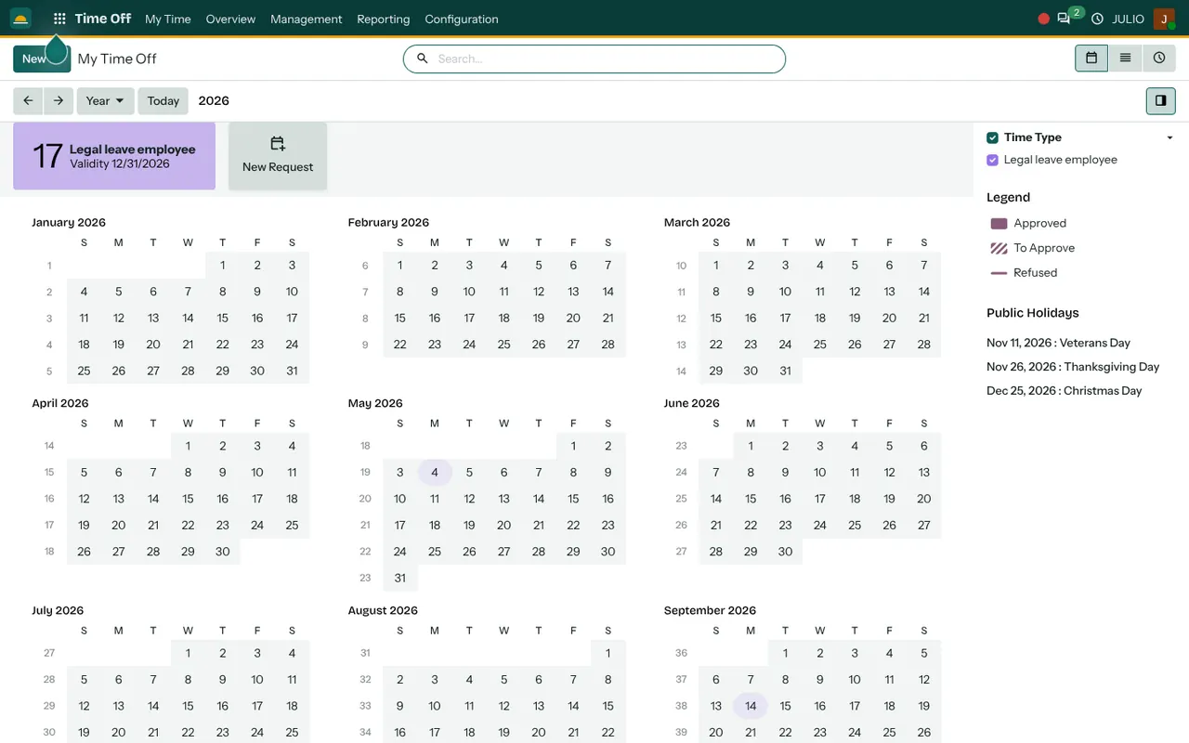This screenshot has height=743, width=1189.
Task: Open the Overview menu
Action: (x=230, y=19)
